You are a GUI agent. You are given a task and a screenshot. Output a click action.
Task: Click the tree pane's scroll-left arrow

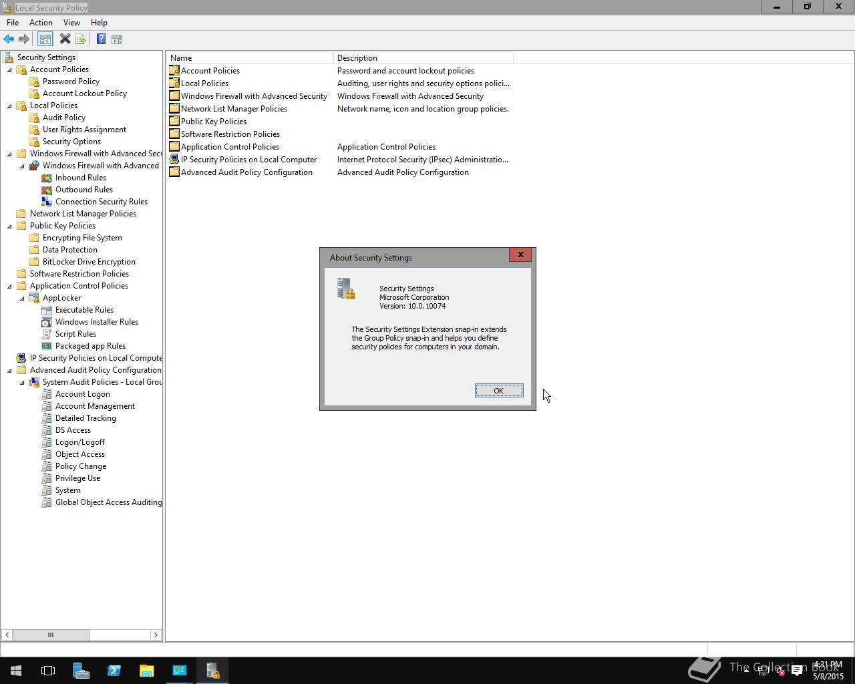coord(7,635)
